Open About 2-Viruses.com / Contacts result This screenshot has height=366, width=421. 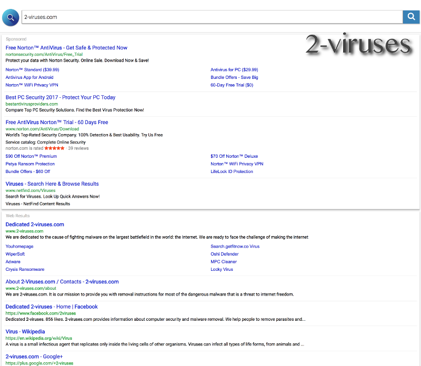(x=62, y=282)
